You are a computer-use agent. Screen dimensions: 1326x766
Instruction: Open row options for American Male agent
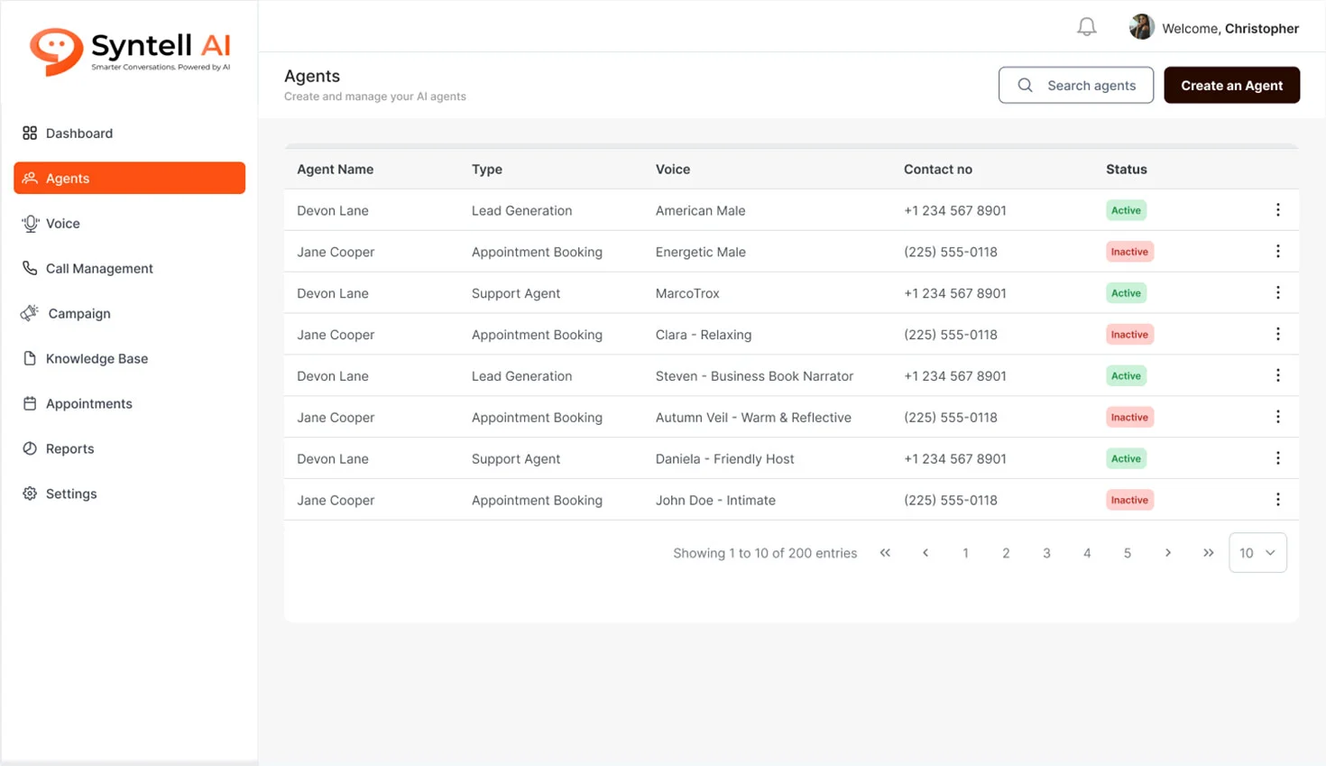coord(1277,210)
